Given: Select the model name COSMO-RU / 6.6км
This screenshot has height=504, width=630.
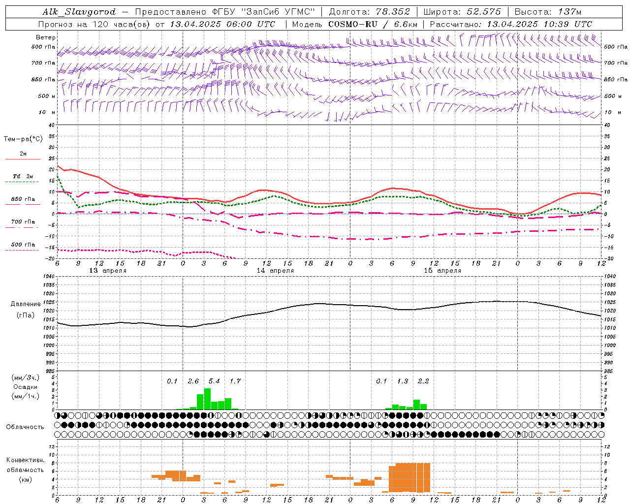Looking at the screenshot, I should pos(373,24).
